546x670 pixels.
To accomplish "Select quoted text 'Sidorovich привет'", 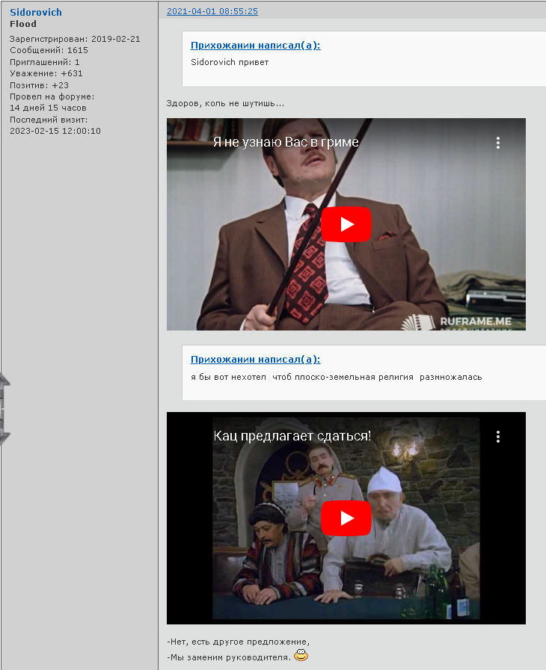I will coord(230,62).
